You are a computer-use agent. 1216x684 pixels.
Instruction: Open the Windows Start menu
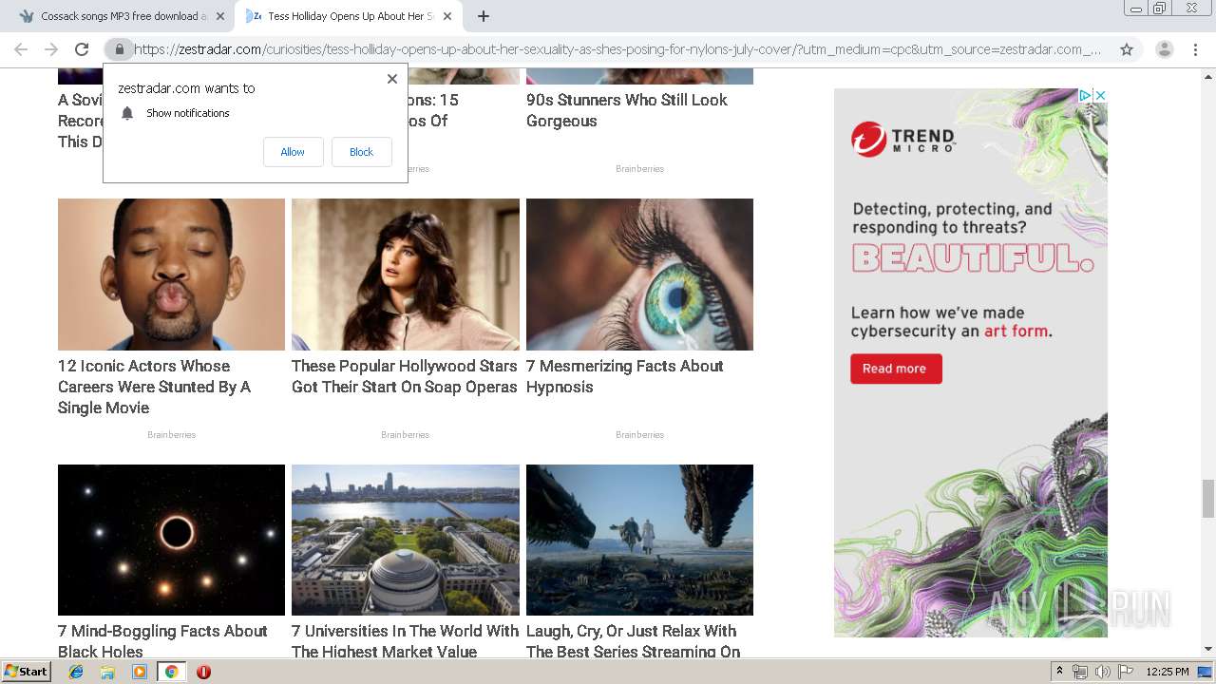(26, 671)
